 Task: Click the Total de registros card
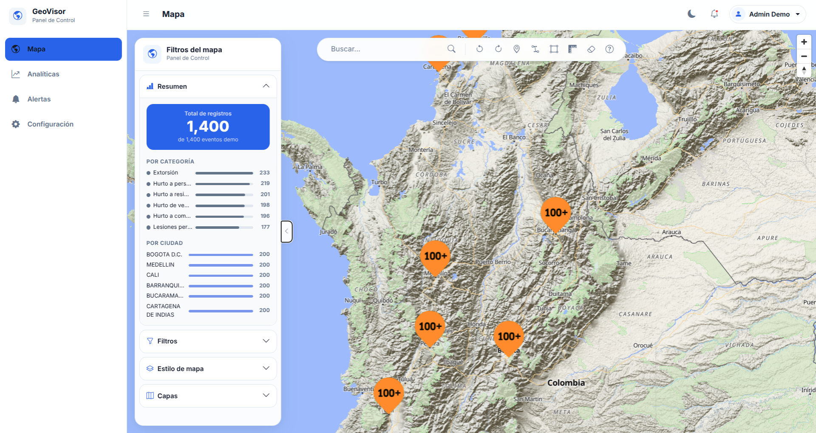(x=208, y=127)
